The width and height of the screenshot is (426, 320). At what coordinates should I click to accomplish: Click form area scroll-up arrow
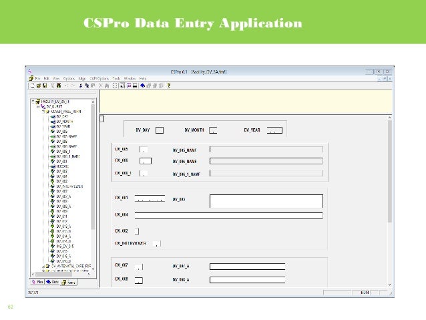click(x=389, y=118)
